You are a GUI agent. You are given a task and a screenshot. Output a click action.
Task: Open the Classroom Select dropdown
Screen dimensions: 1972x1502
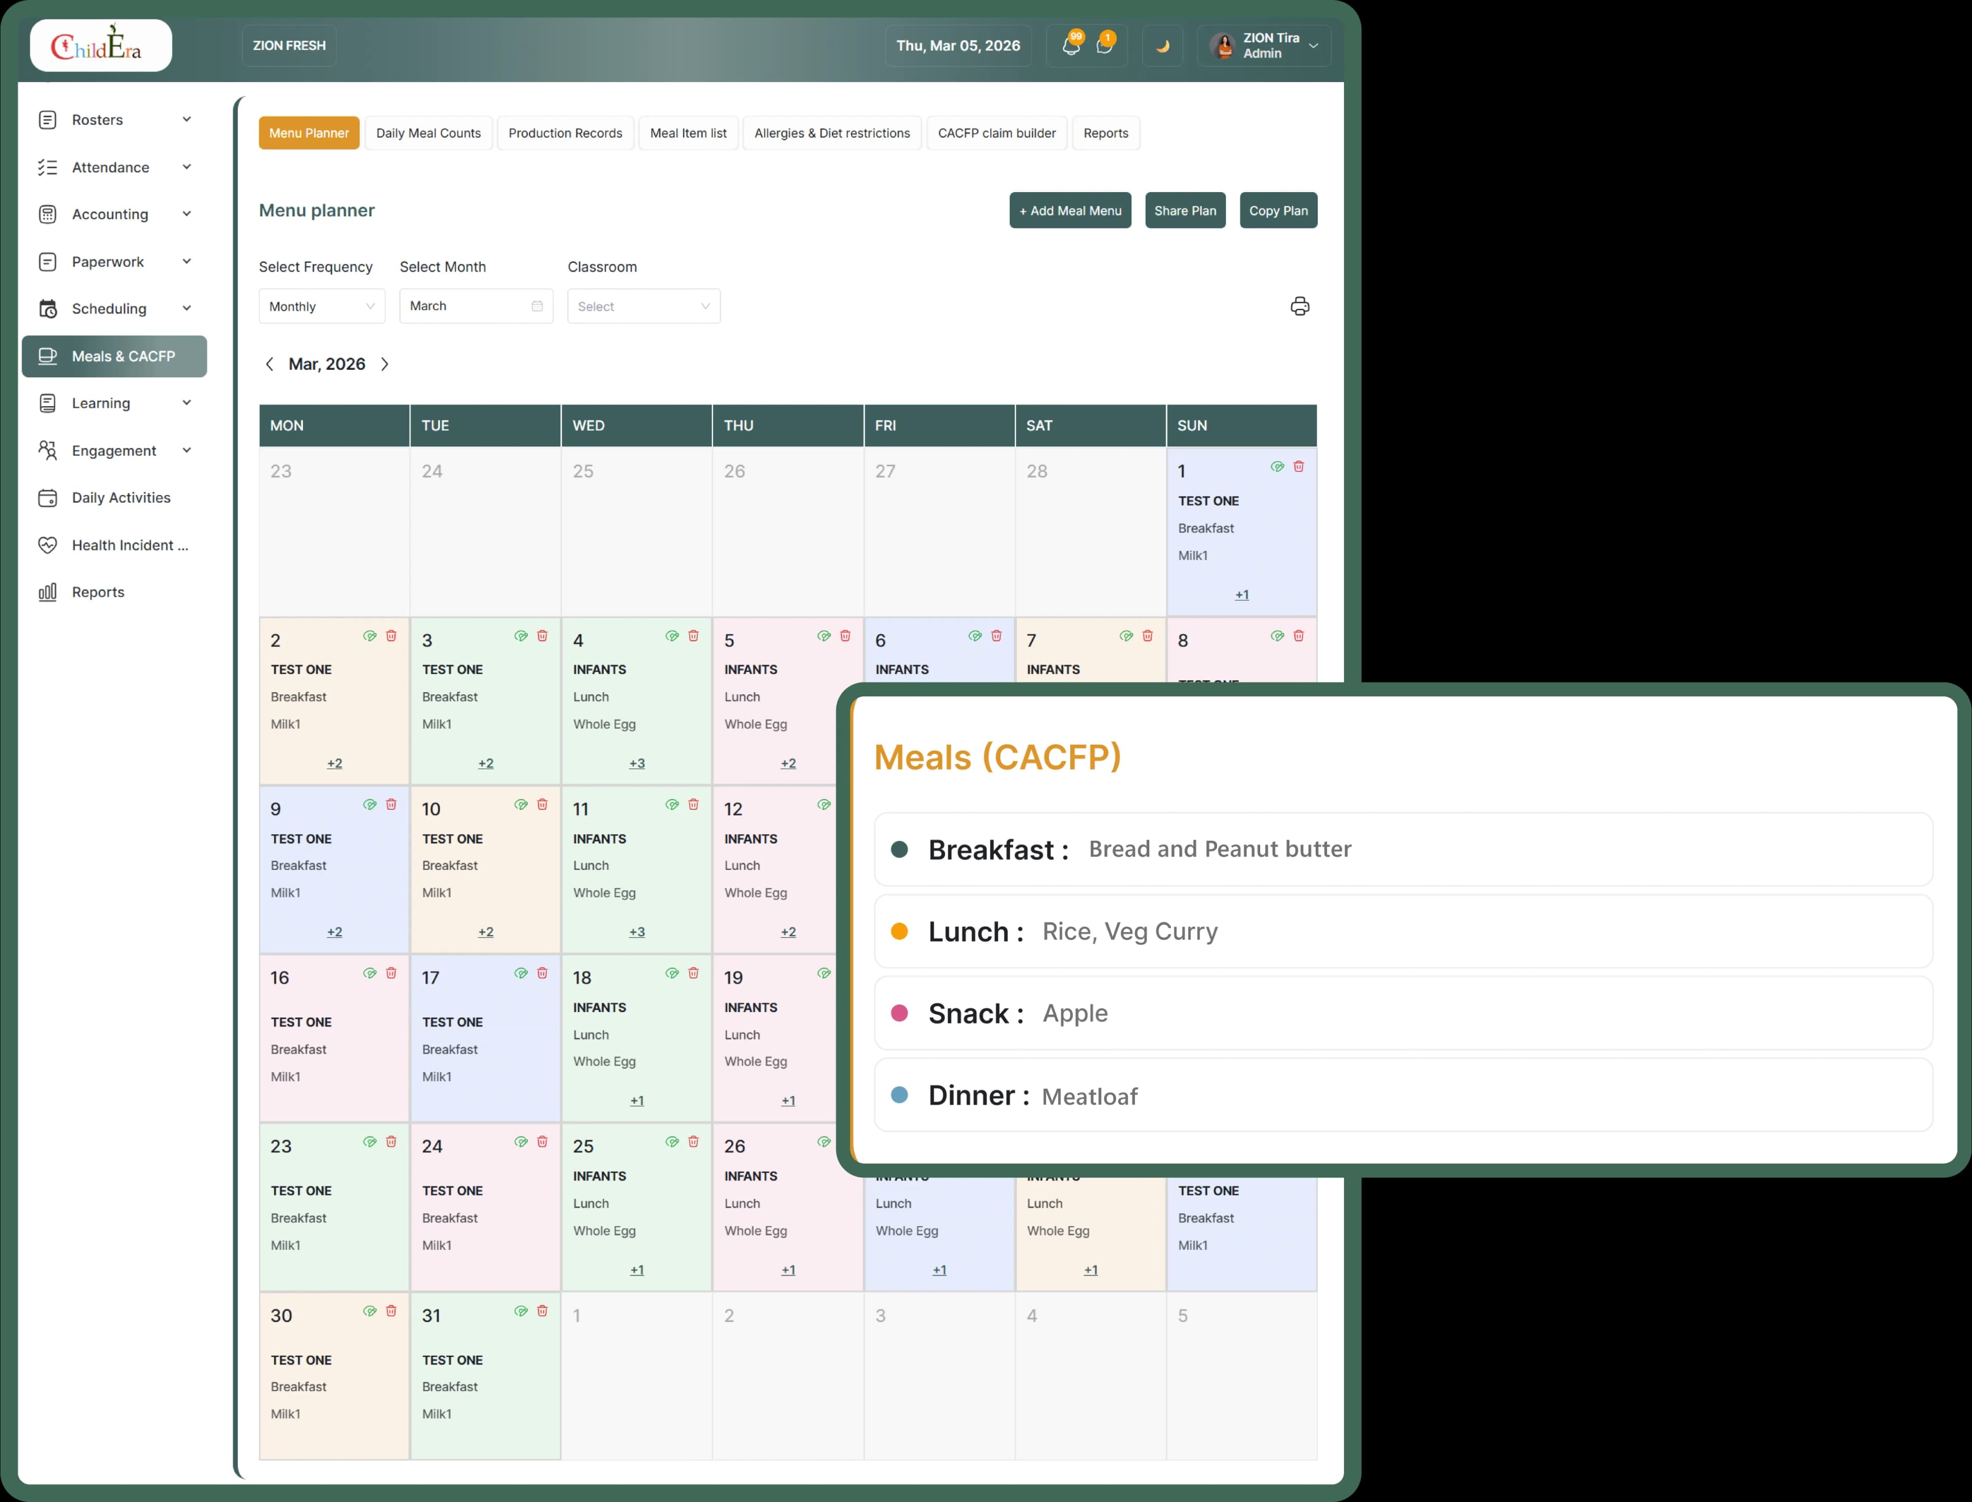(x=643, y=306)
